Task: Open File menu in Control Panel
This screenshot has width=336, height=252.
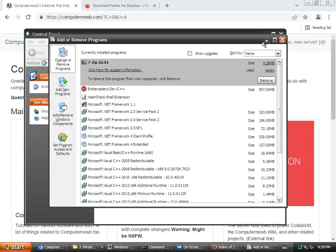Action: coord(31,42)
